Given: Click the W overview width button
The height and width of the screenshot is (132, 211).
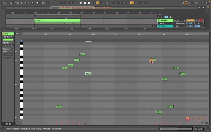Looking at the screenshot, I should pos(203,8).
